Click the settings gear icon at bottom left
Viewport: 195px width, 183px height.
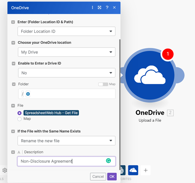(5, 170)
